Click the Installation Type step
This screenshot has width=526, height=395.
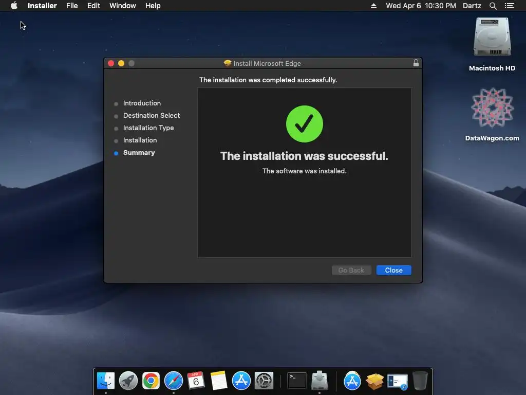point(148,128)
